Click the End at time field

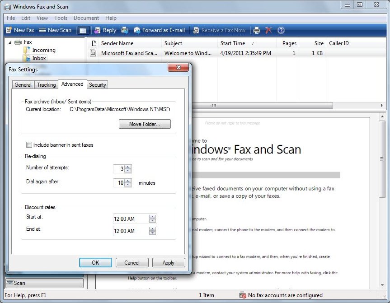click(131, 231)
